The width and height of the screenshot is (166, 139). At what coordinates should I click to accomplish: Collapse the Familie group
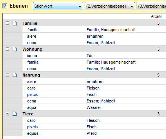[8, 23]
